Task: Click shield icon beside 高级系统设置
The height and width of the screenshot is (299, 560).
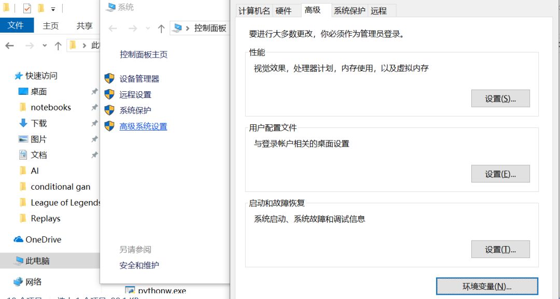Action: (109, 126)
